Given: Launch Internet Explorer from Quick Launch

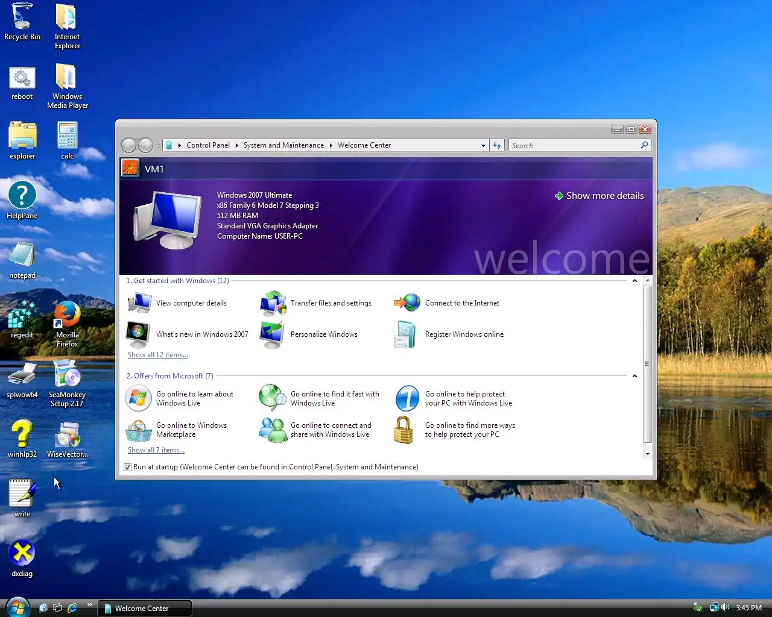Looking at the screenshot, I should click(72, 608).
